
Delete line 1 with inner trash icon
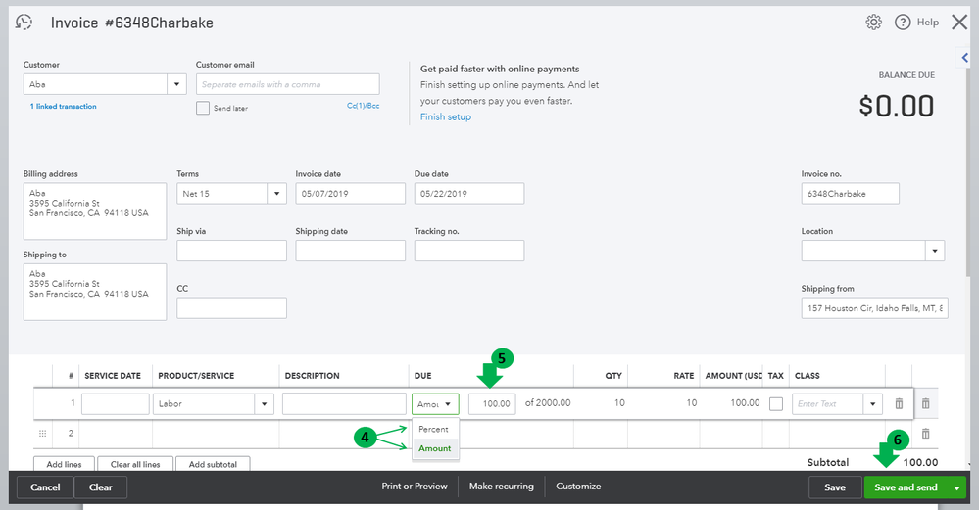(x=899, y=404)
